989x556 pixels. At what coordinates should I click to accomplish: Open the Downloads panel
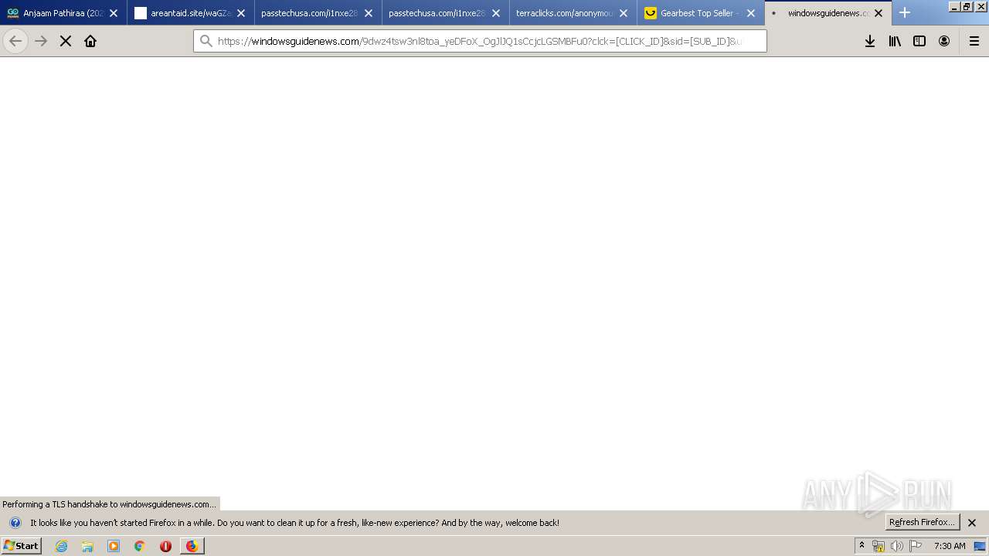[870, 41]
